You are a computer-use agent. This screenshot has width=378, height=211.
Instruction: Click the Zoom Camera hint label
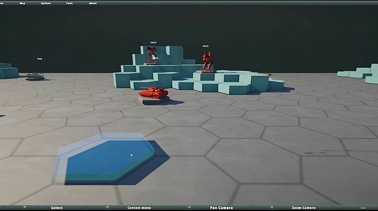303,208
